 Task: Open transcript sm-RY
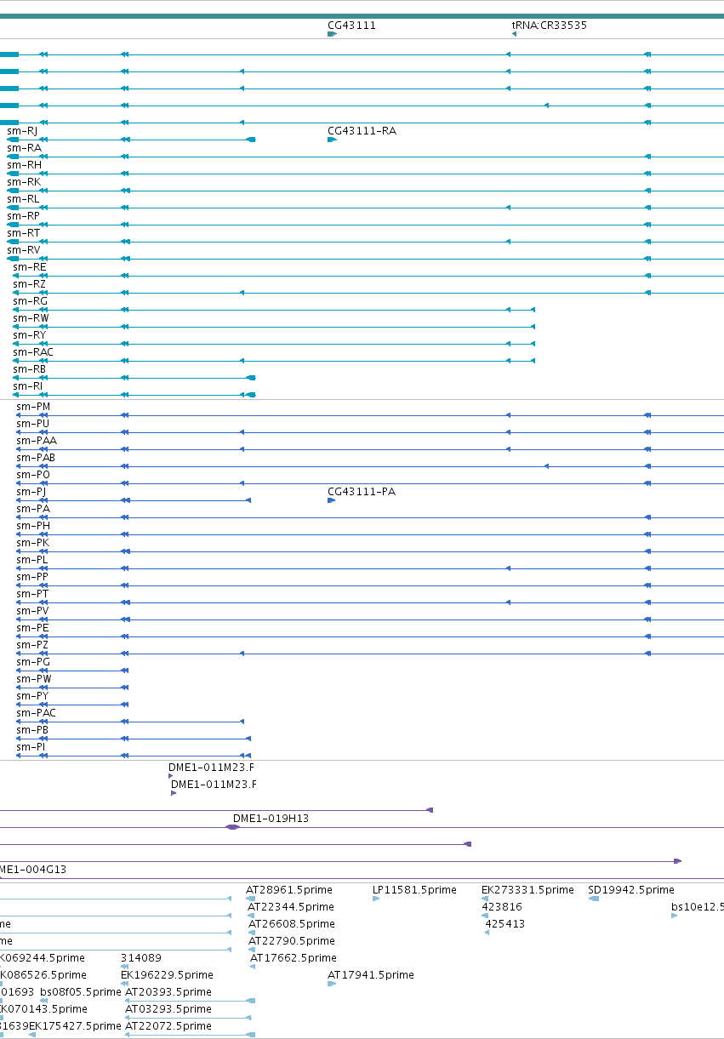pyautogui.click(x=30, y=335)
